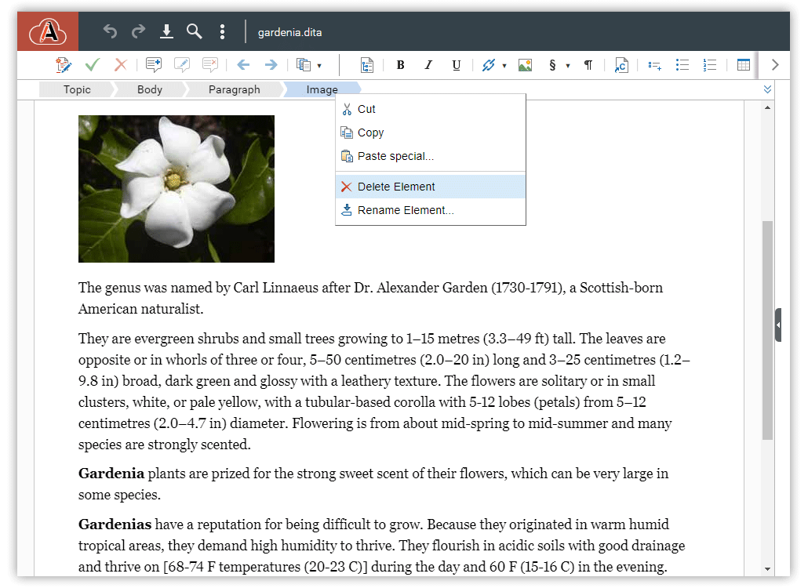The image size is (808, 588).
Task: Expand the section dropdown arrow
Action: tap(568, 66)
